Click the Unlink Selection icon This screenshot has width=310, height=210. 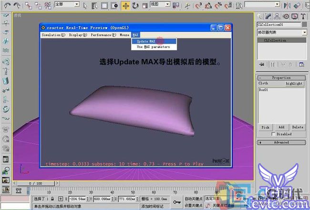click(38, 6)
